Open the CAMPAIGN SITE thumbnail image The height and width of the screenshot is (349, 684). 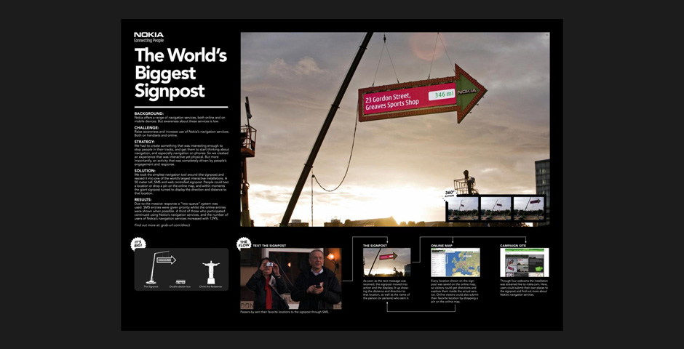[525, 262]
